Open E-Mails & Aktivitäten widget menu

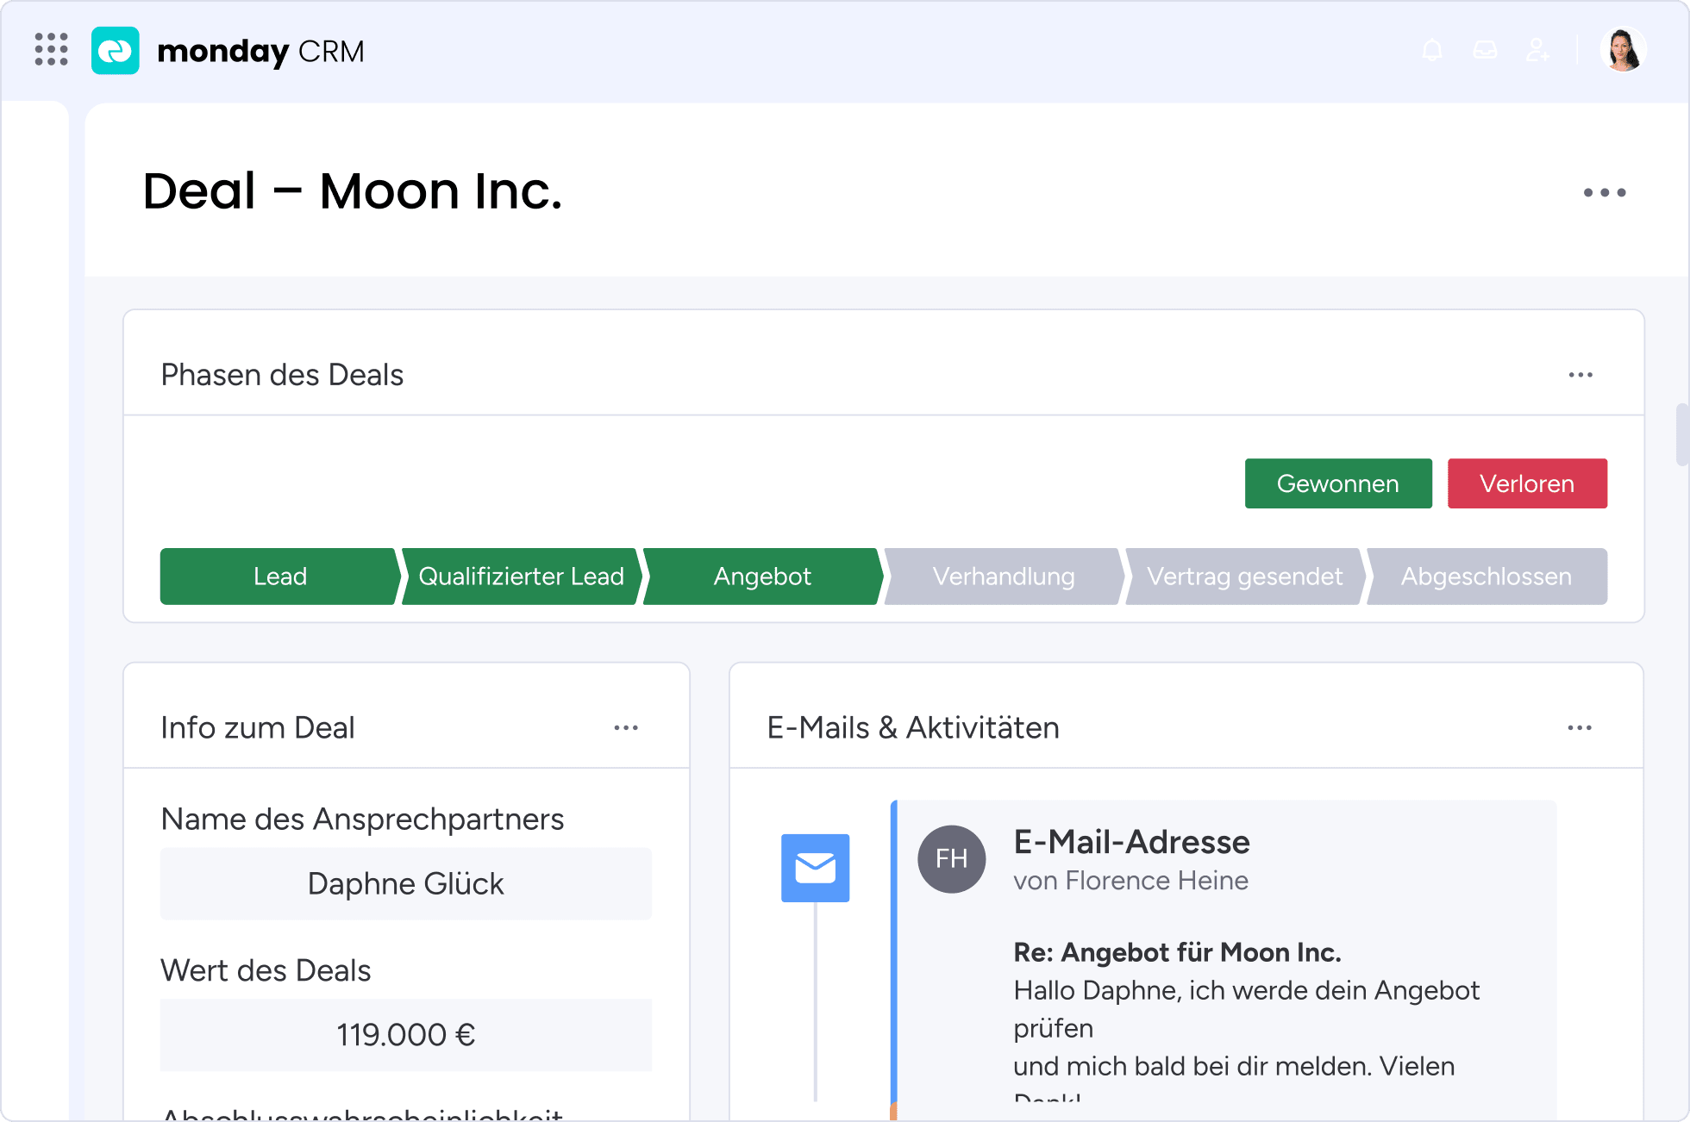pos(1580,728)
